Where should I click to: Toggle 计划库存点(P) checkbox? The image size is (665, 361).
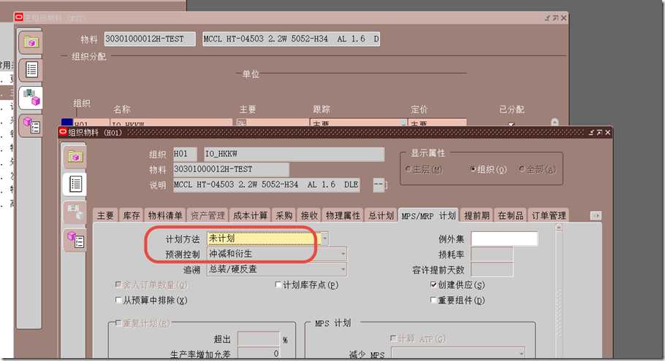(278, 285)
